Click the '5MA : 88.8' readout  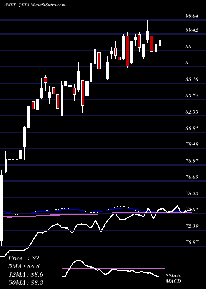pyautogui.click(x=24, y=266)
